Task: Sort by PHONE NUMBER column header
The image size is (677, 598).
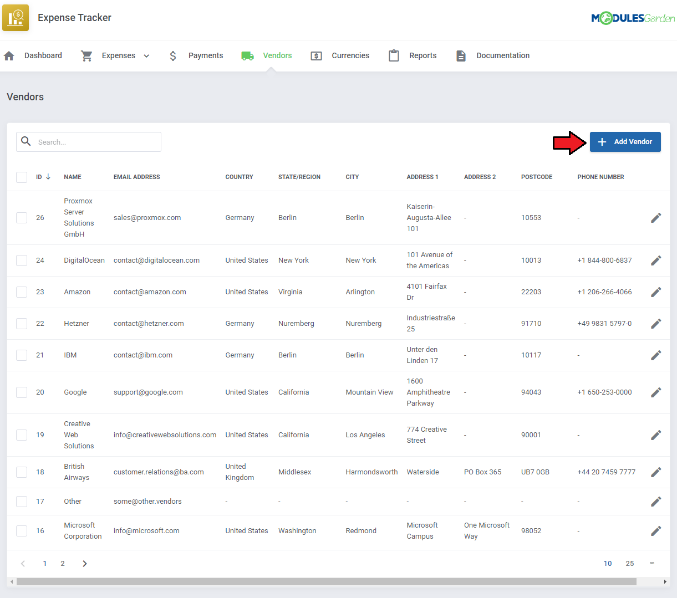Action: pyautogui.click(x=601, y=177)
